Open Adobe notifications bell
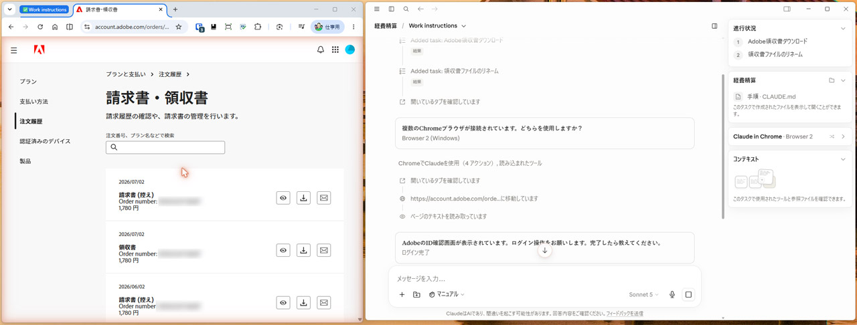 [x=321, y=49]
